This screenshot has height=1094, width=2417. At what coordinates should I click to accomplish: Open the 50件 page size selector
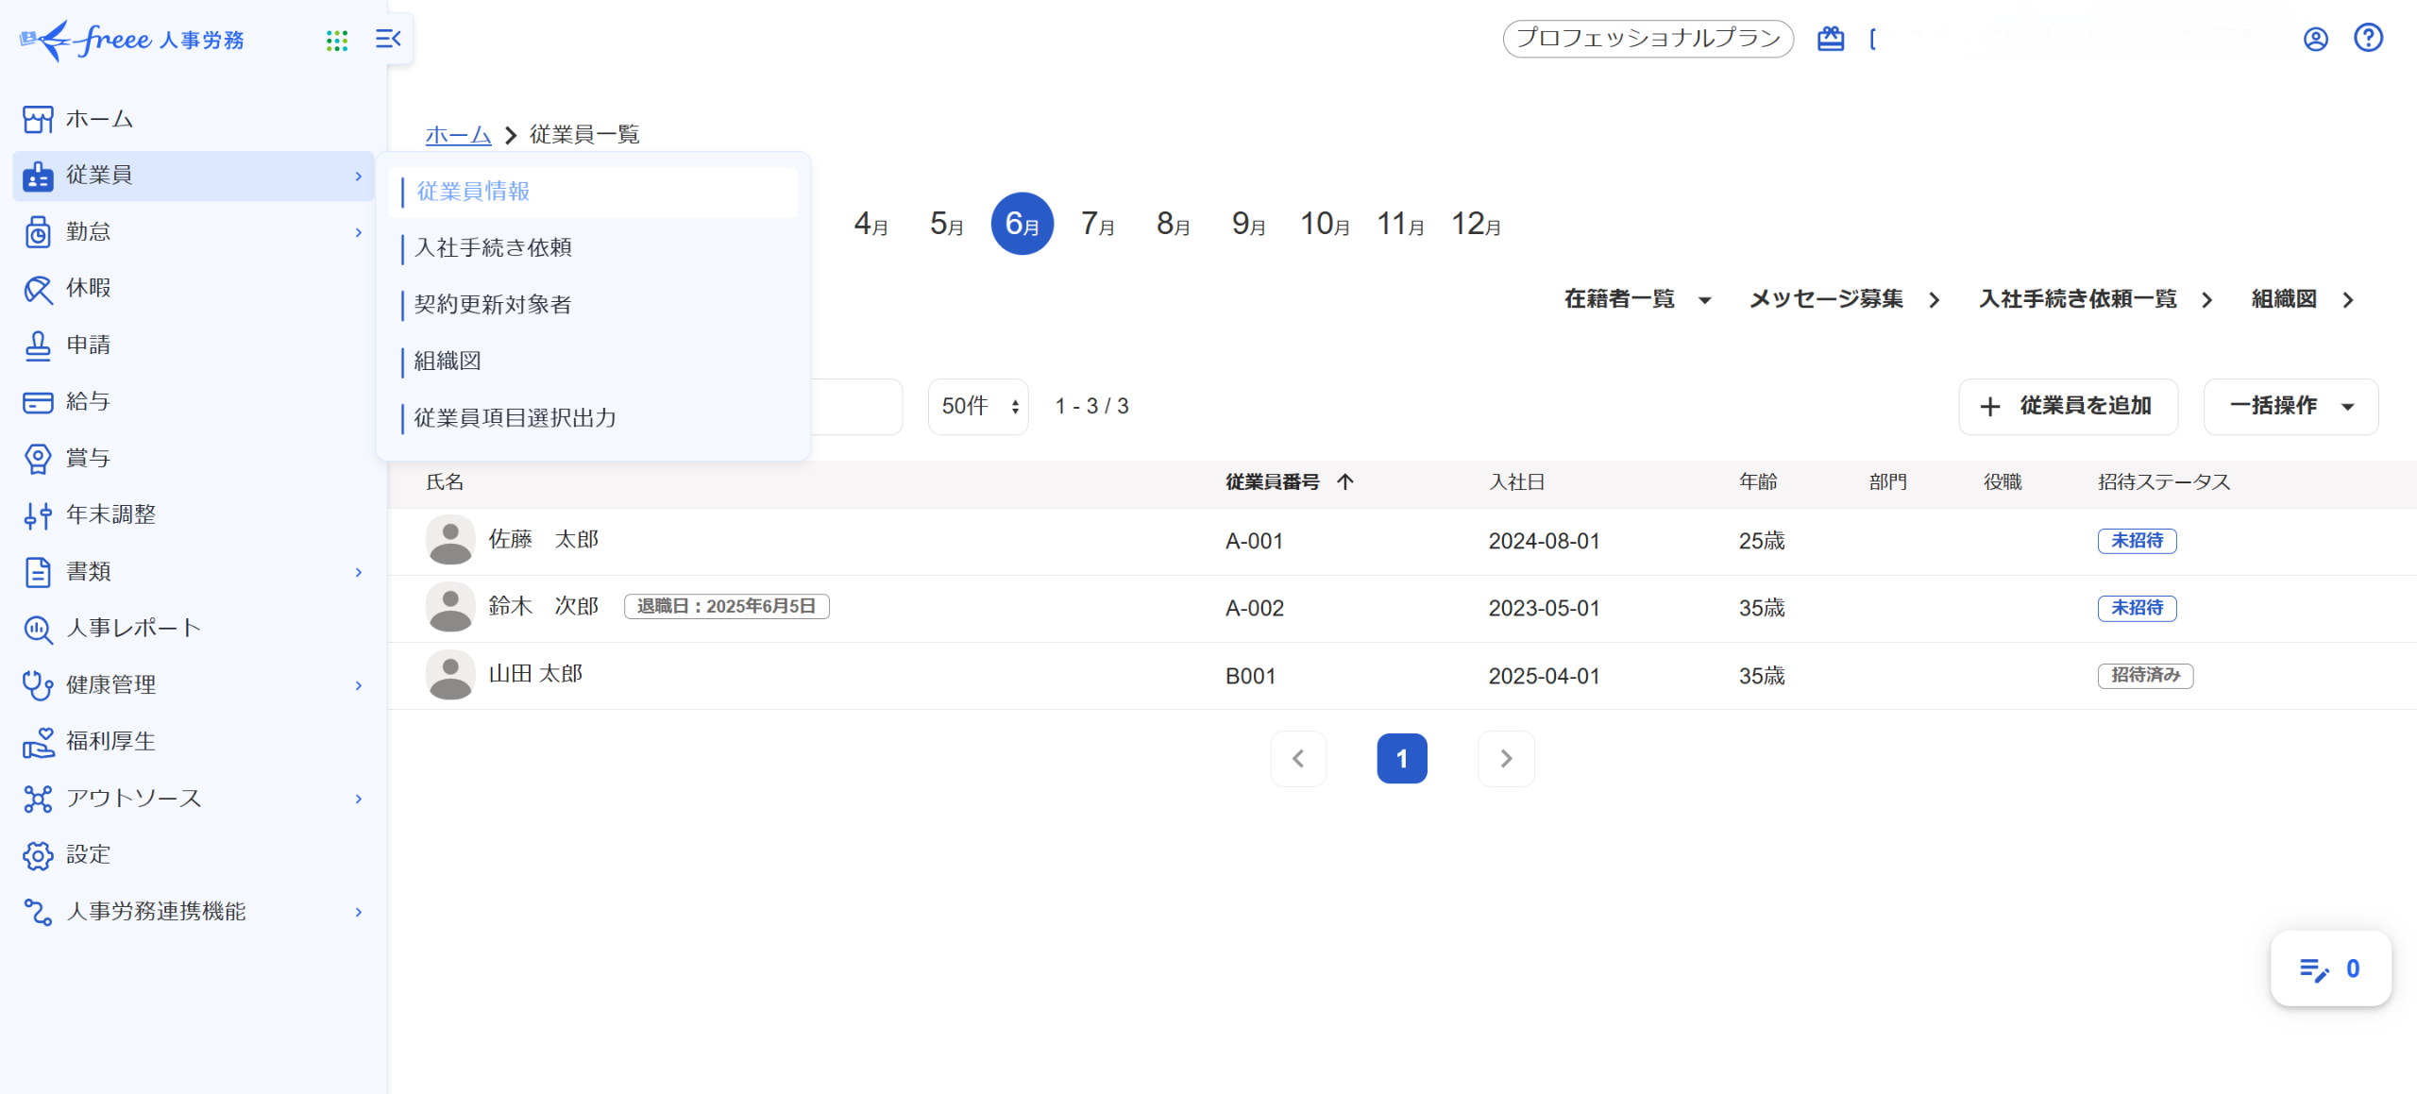point(978,407)
